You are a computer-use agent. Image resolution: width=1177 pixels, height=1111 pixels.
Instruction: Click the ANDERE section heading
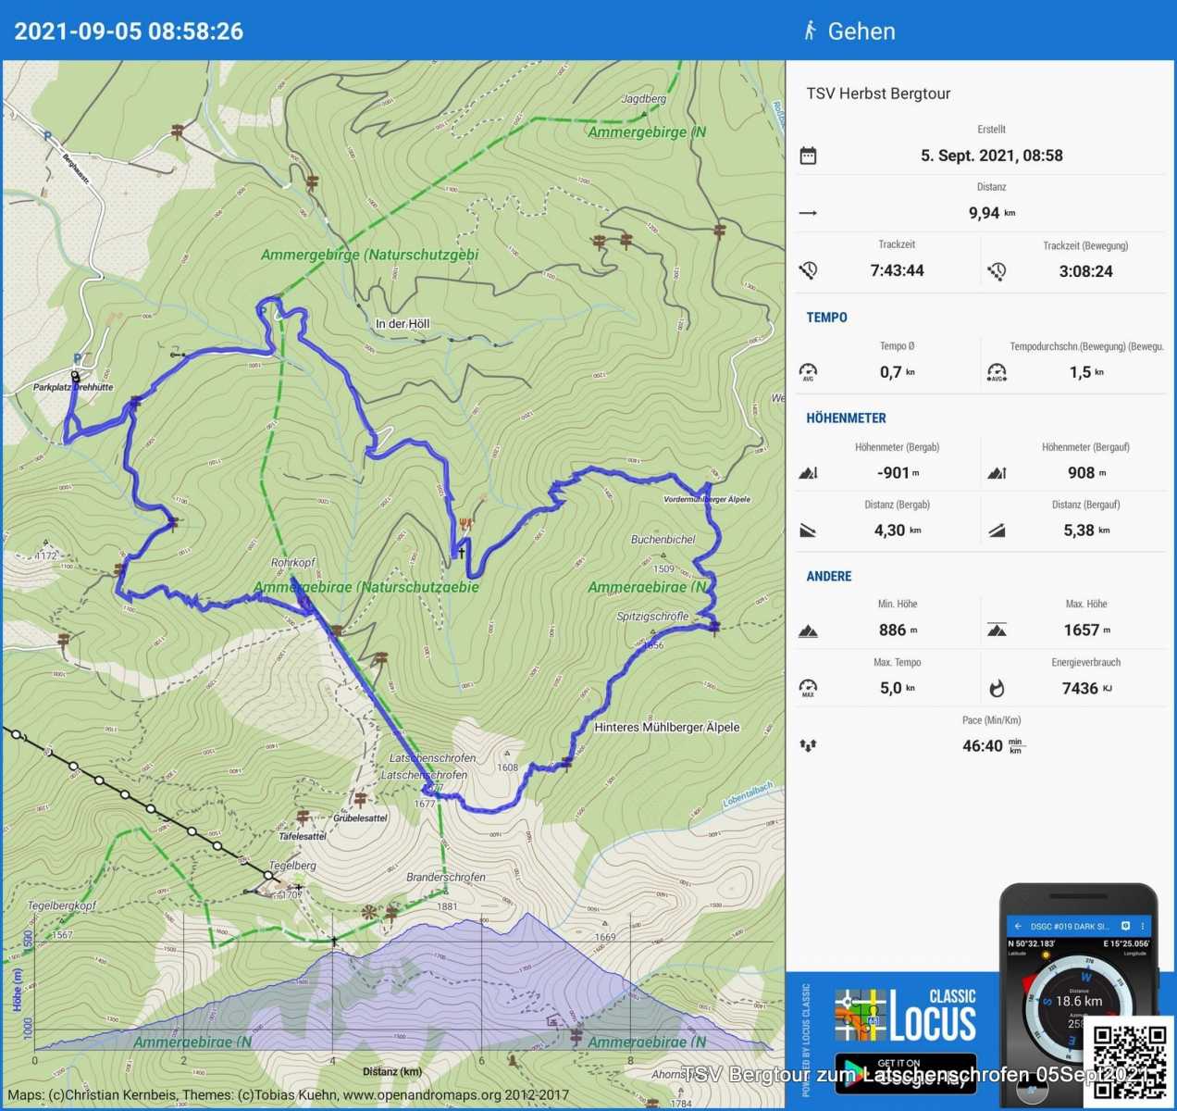pos(828,576)
